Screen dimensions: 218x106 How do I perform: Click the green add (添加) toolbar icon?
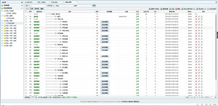[170, 9]
